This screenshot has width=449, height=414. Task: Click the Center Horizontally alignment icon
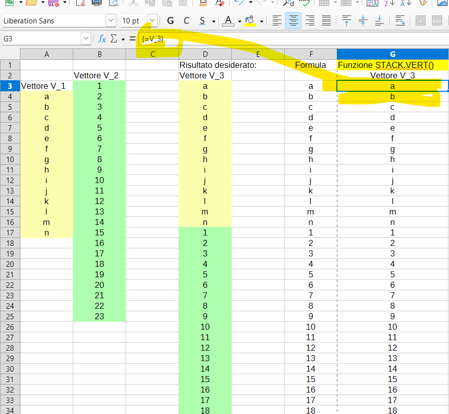tap(293, 21)
